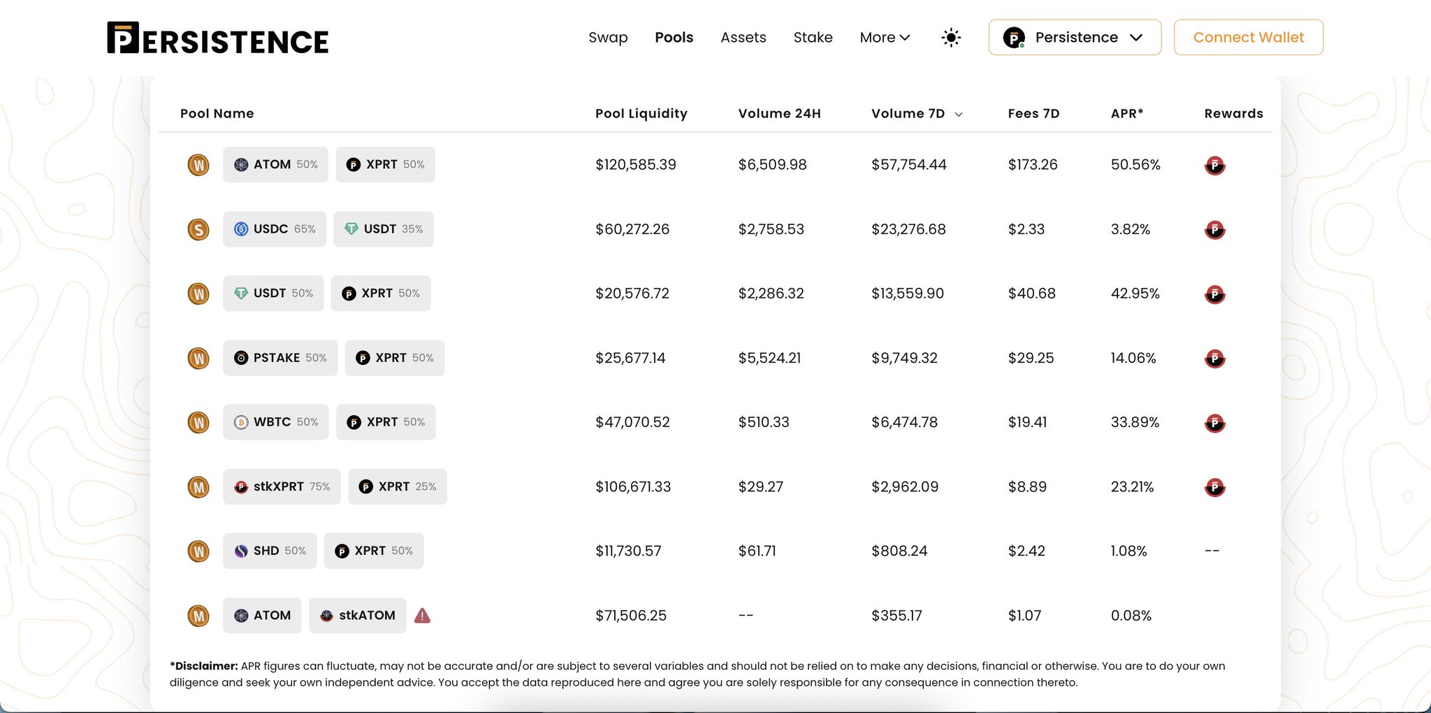Click the W icon of USDT/XPRT row
This screenshot has height=713, width=1431.
click(198, 294)
